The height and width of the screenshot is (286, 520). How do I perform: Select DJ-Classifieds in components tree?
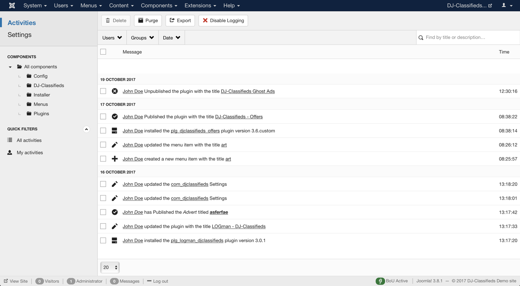49,86
